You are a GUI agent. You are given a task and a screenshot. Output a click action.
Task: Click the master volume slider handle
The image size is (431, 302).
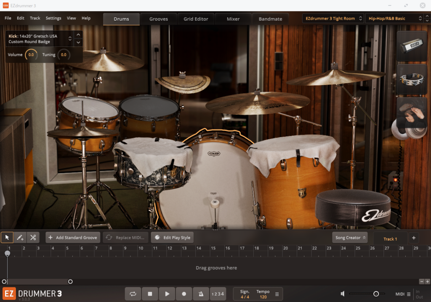pyautogui.click(x=376, y=294)
